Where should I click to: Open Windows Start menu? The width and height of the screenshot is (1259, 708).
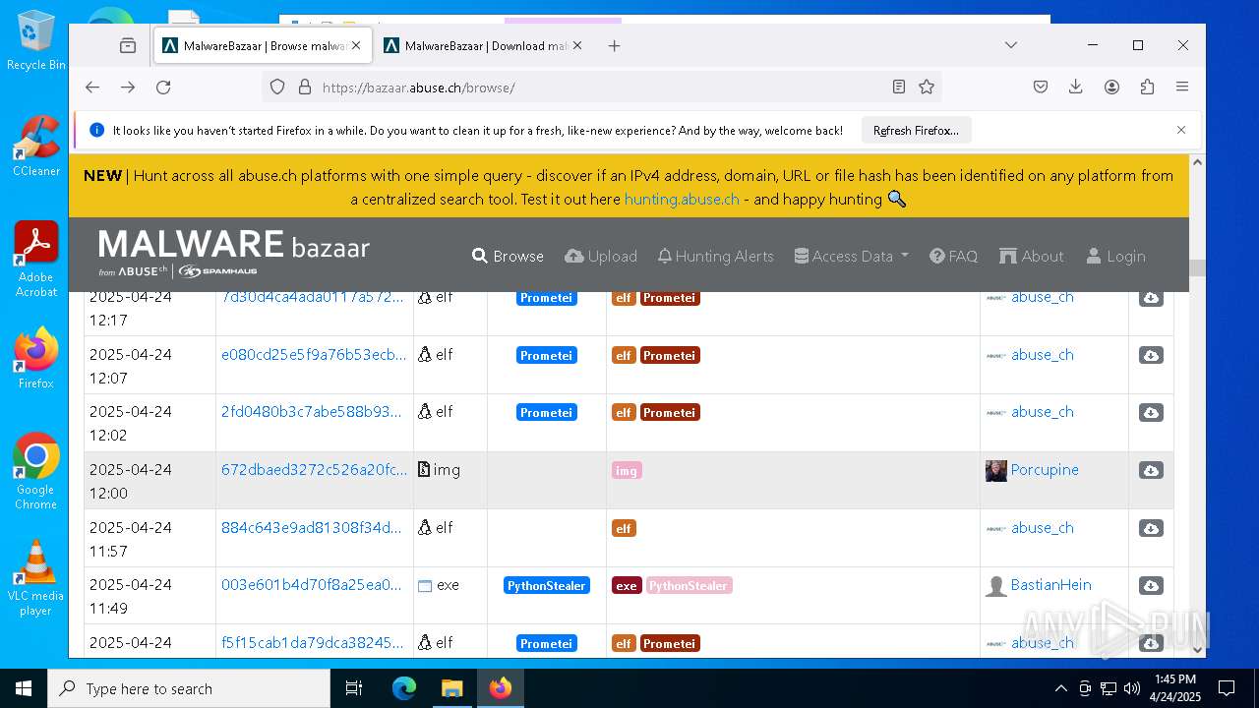pos(24,688)
